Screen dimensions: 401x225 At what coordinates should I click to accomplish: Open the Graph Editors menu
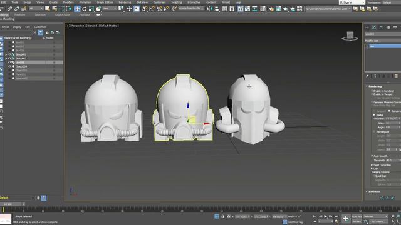[105, 2]
